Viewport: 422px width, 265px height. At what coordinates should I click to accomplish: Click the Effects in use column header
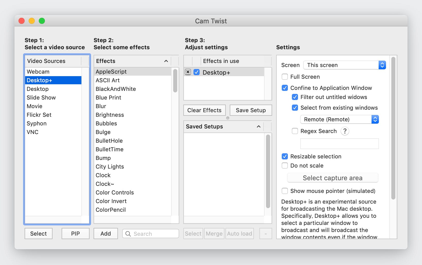[232, 61]
